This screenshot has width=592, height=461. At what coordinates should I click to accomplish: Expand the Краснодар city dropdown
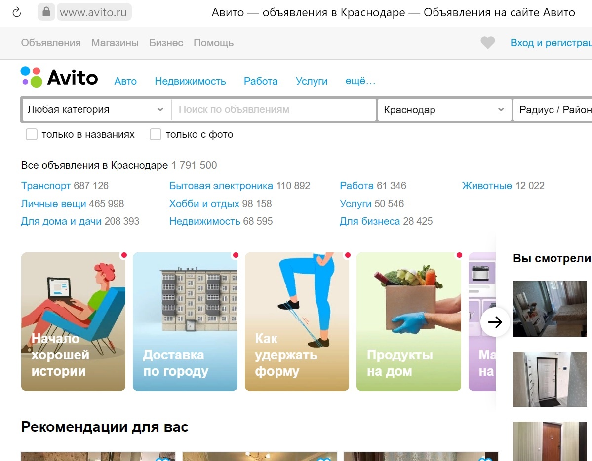(x=444, y=109)
